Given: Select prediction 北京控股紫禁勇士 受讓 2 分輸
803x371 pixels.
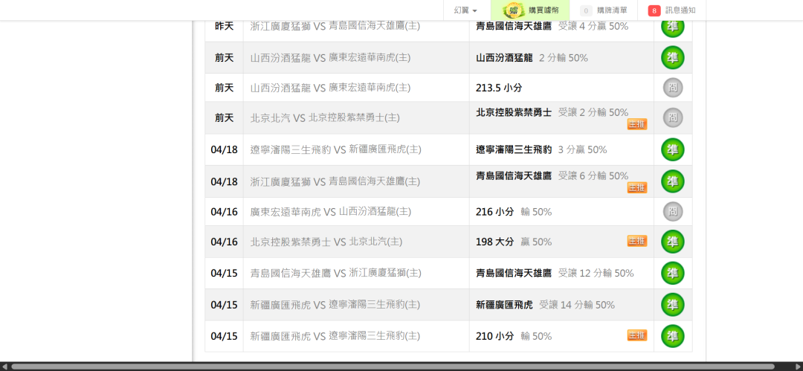Looking at the screenshot, I should pos(552,112).
